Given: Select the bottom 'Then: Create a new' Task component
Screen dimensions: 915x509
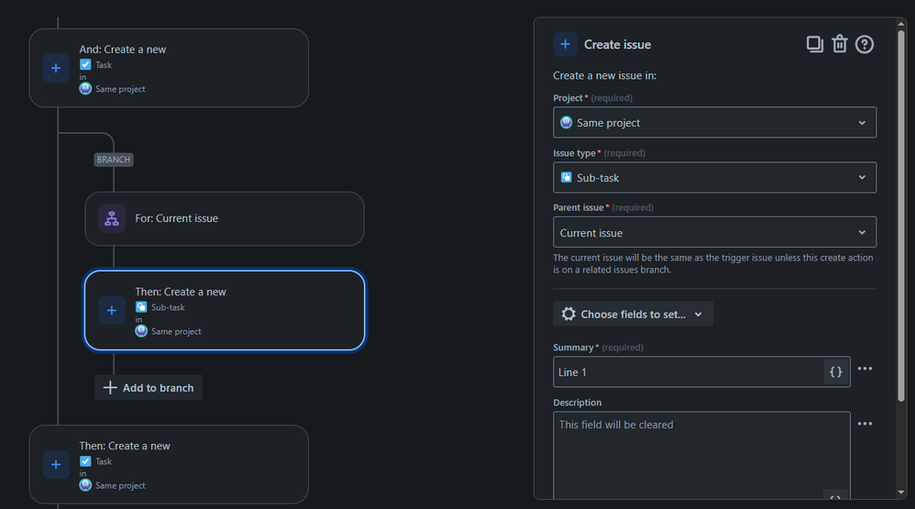Looking at the screenshot, I should click(169, 465).
